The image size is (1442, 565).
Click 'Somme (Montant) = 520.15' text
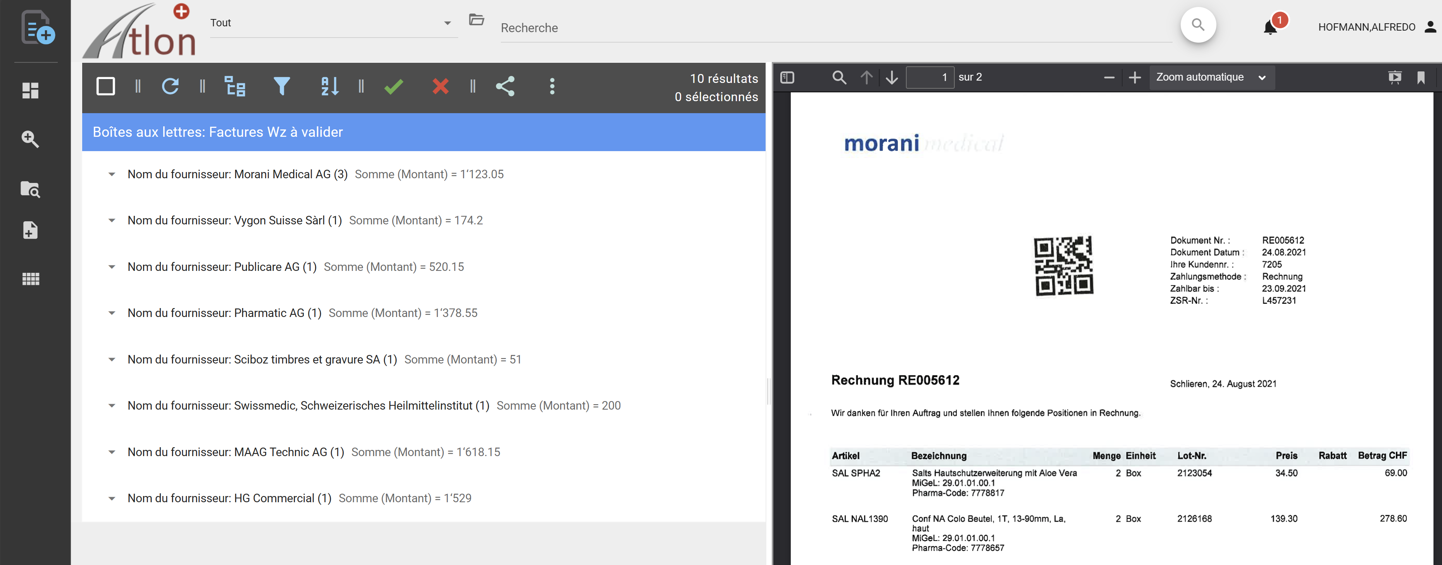click(393, 267)
